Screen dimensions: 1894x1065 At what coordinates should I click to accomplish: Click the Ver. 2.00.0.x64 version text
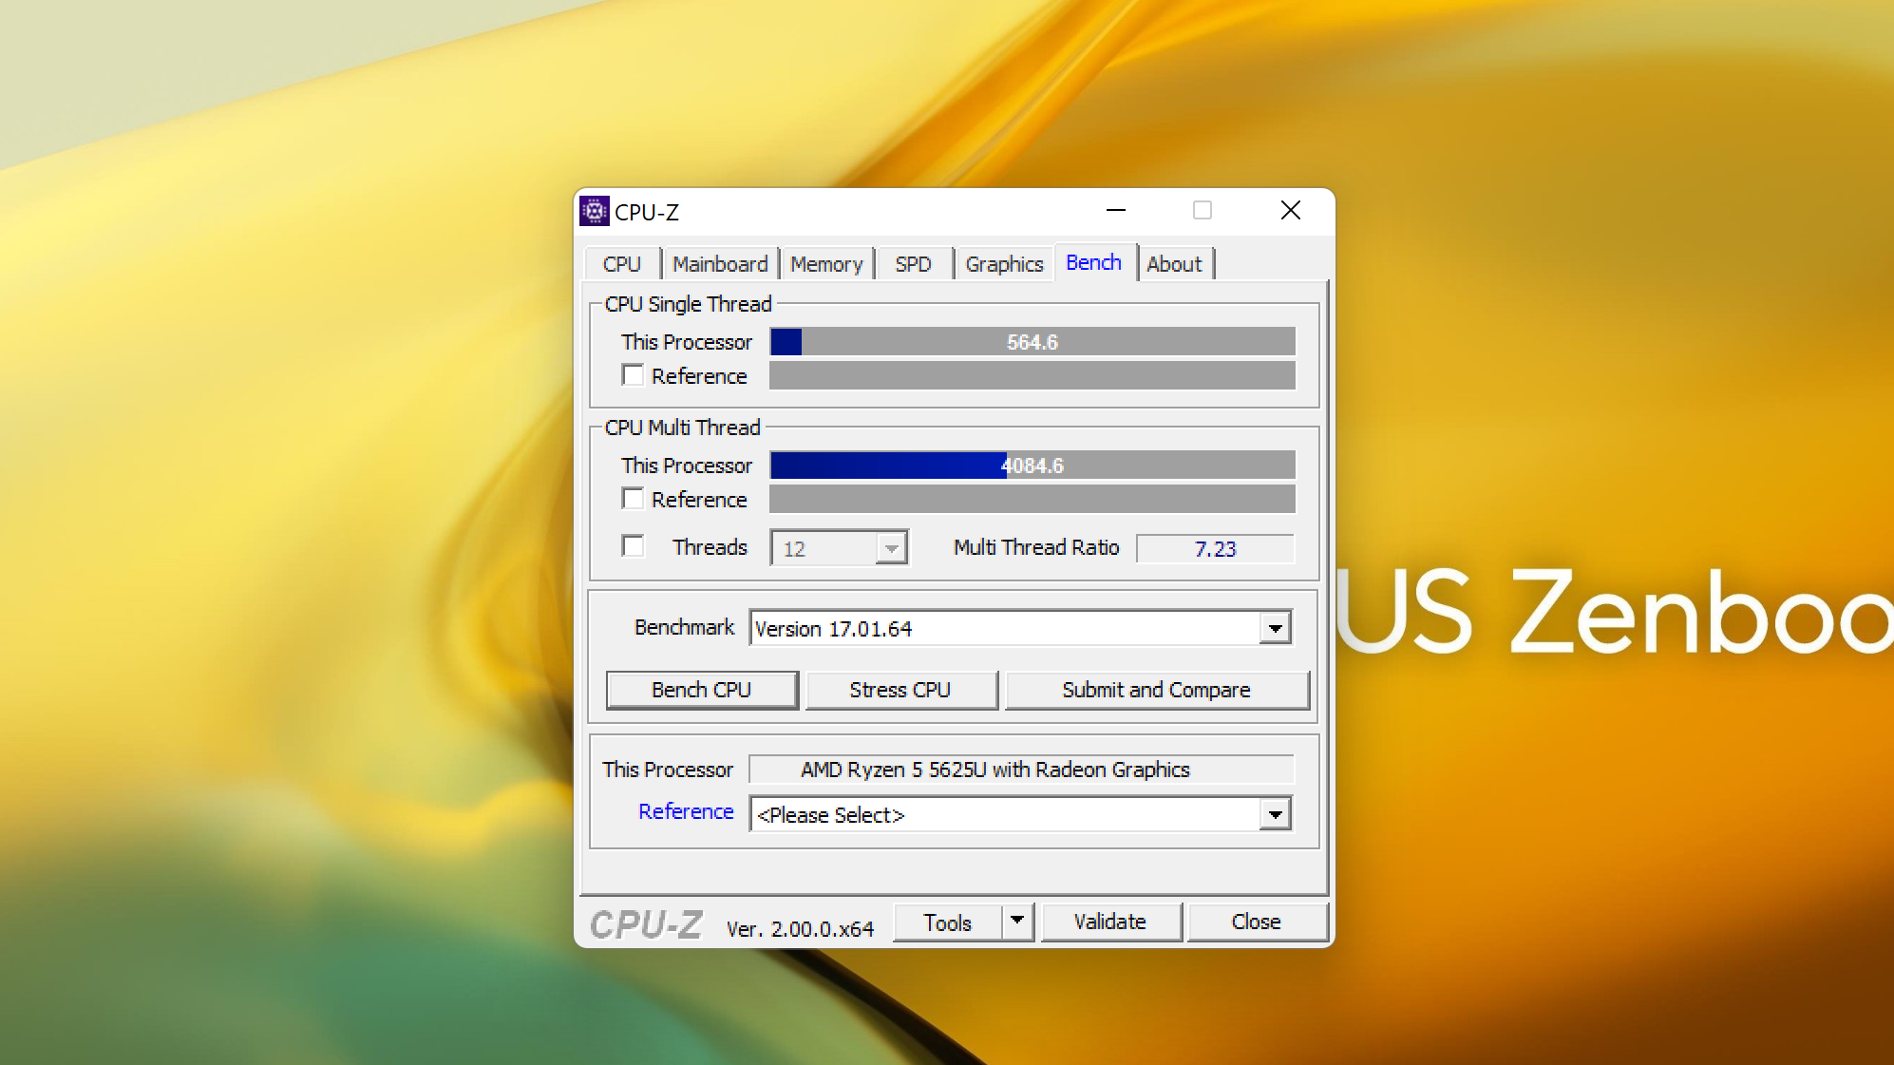click(x=800, y=929)
